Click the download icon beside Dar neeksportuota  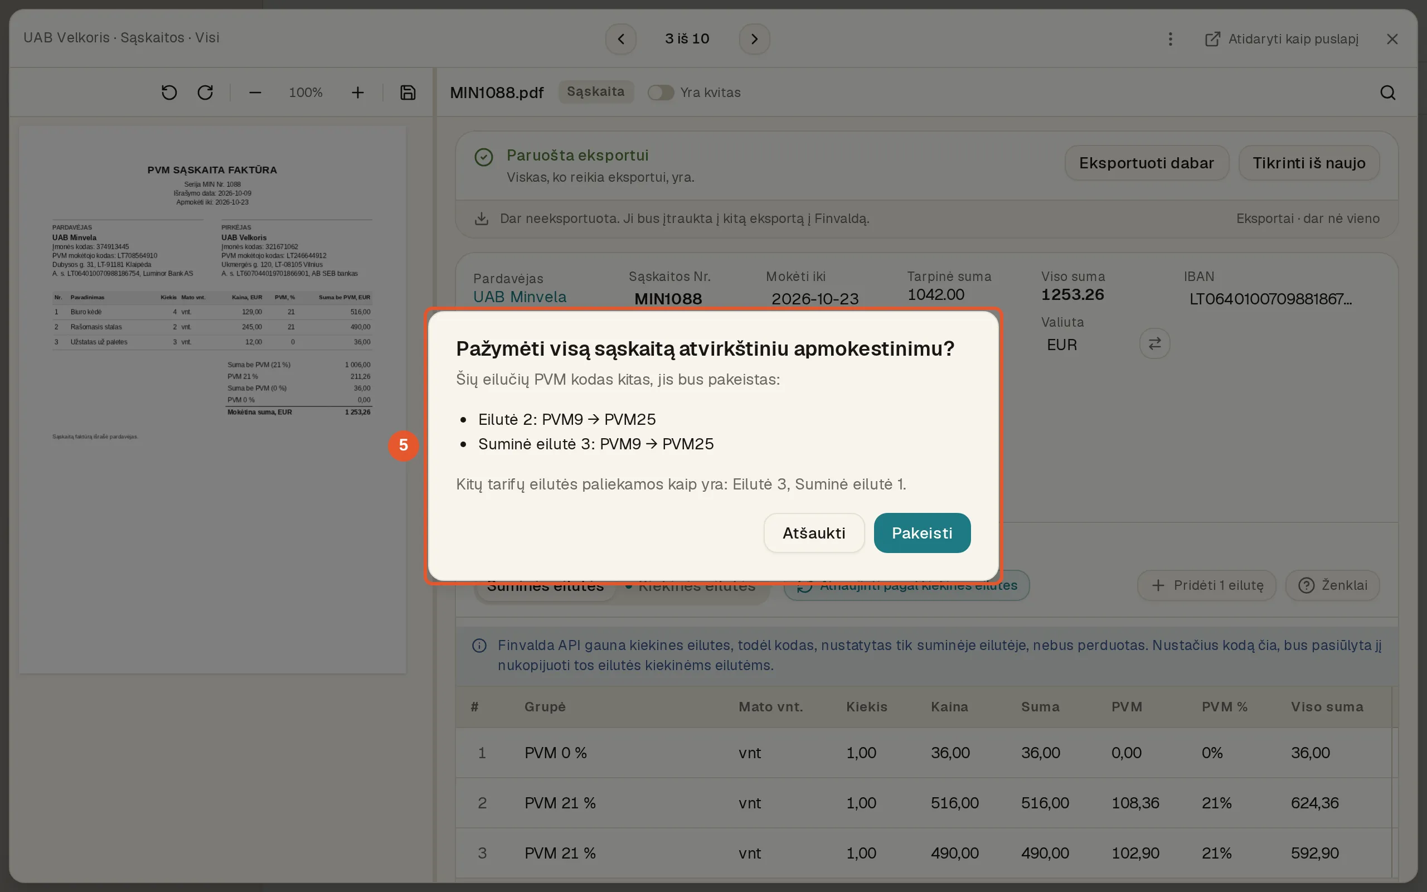[x=481, y=219]
